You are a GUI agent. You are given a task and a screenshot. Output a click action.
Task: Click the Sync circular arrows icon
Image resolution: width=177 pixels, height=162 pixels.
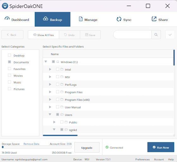coord(119,19)
